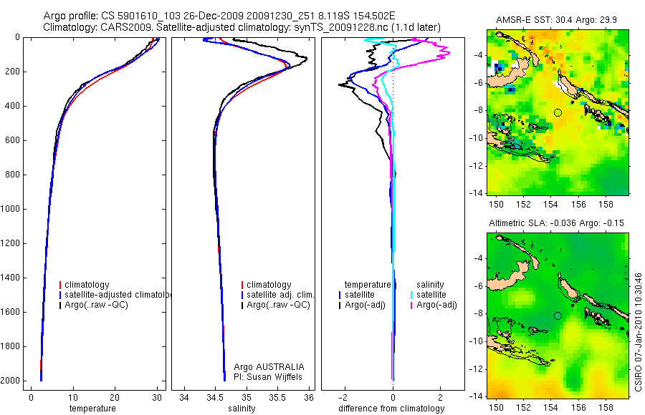Click 'Argo(..raw -QC)' legend text in salinity panel
645x415 pixels.
pos(278,306)
